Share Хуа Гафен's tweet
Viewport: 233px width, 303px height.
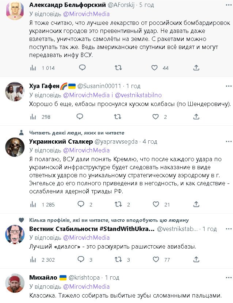(196, 117)
